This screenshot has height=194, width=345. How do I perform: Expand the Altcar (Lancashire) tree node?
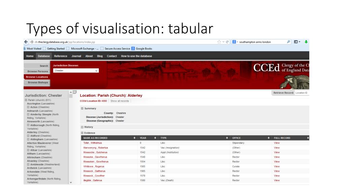click(28, 150)
